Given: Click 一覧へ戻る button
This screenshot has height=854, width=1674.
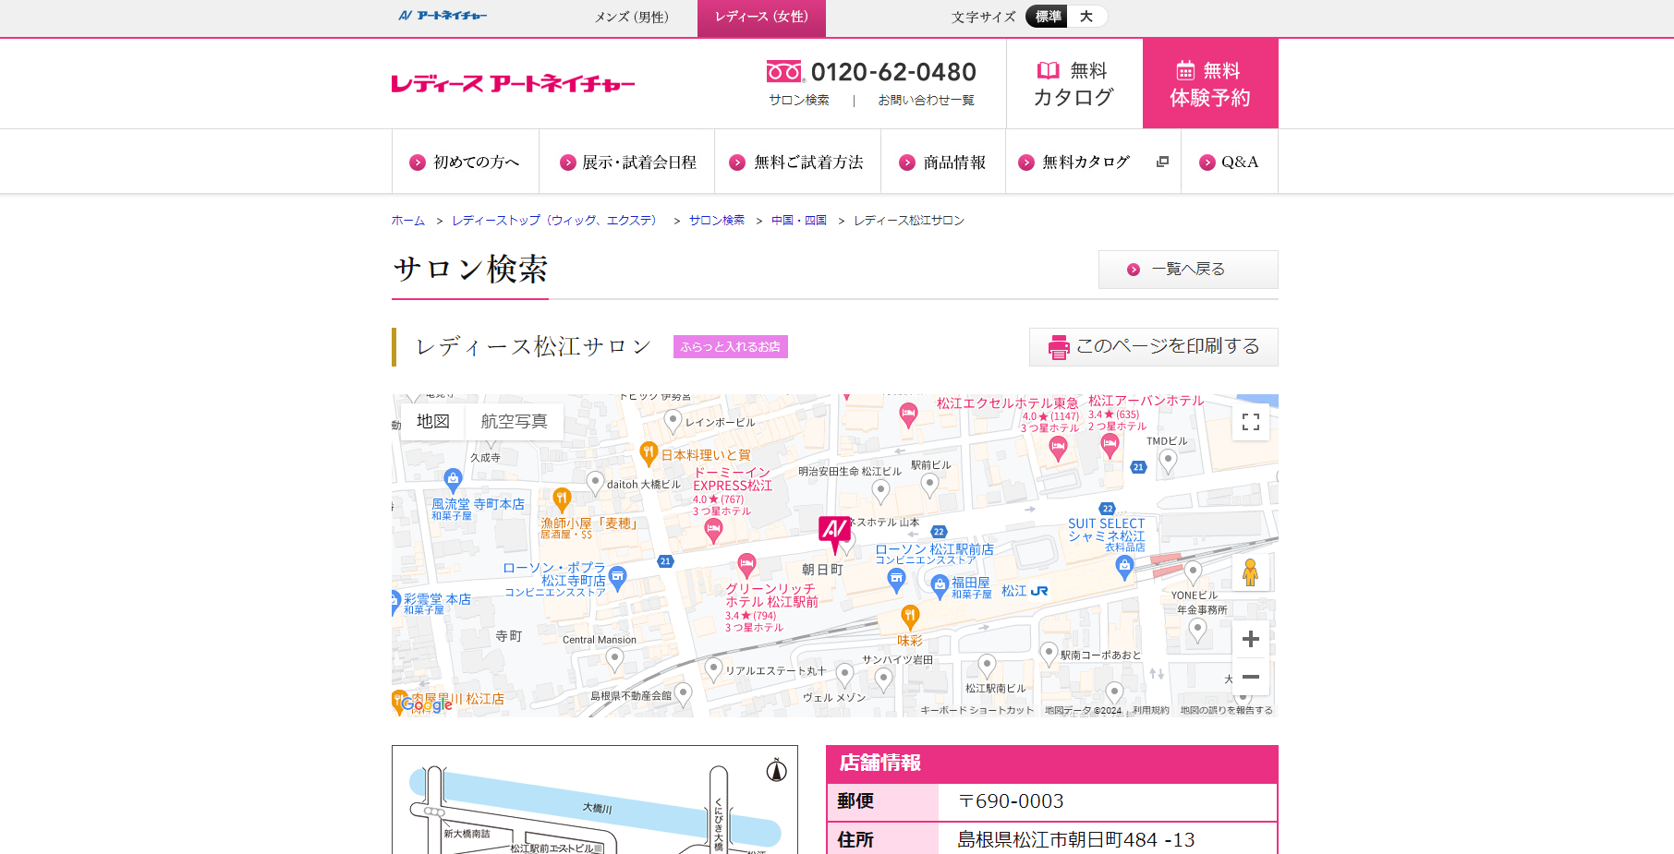Looking at the screenshot, I should [1188, 270].
